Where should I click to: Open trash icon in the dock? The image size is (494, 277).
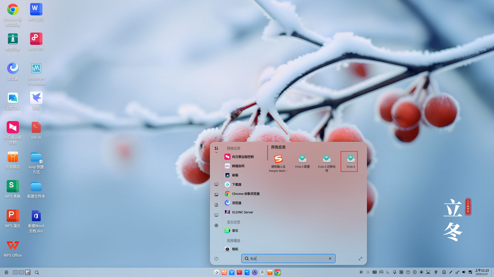[262, 272]
